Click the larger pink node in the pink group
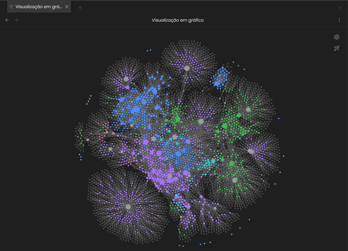Viewport: 348px width, 251px height. click(x=113, y=133)
